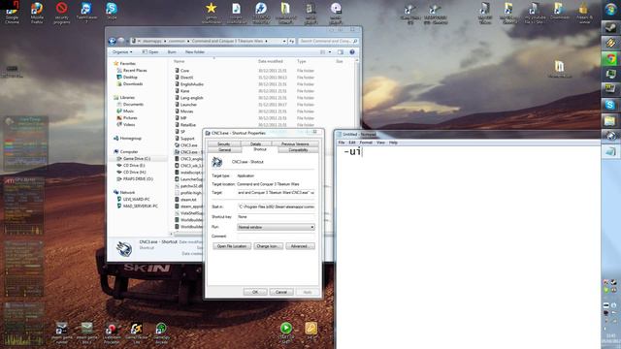The width and height of the screenshot is (621, 349).
Task: Click the Open File Location button
Action: [x=232, y=246]
